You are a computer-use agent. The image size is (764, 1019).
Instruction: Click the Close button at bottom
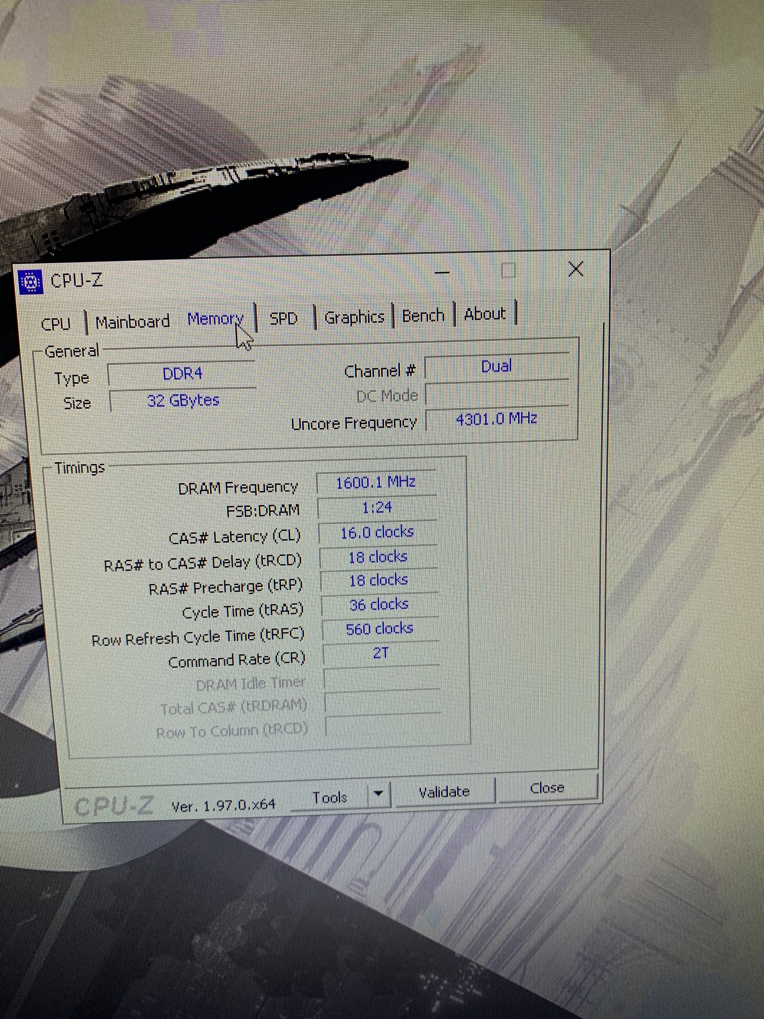pyautogui.click(x=547, y=788)
